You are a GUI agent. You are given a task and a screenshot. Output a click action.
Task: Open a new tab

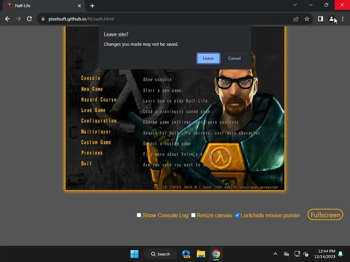click(x=92, y=6)
